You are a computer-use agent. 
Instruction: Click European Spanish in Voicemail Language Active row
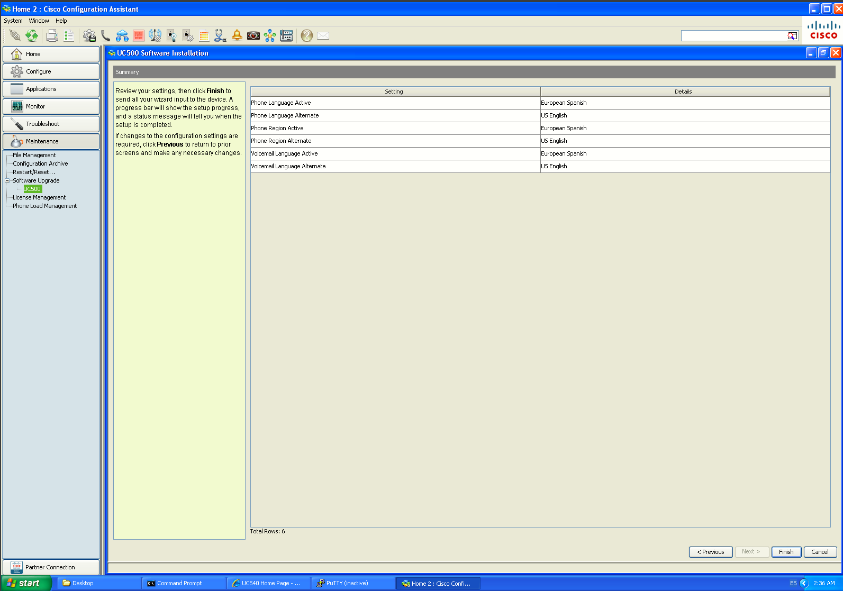pyautogui.click(x=564, y=153)
